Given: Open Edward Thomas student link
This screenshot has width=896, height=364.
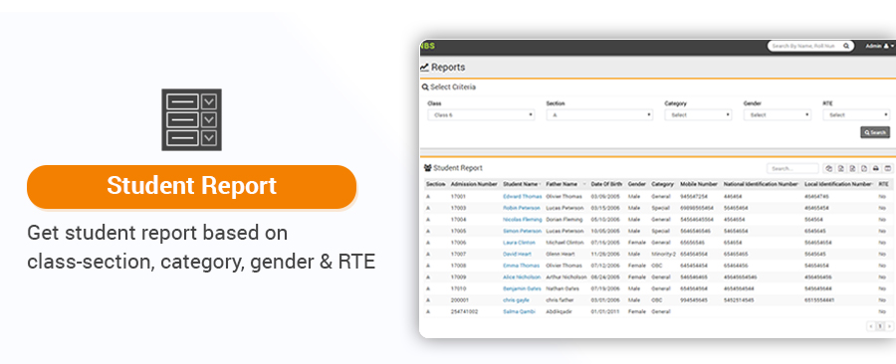Looking at the screenshot, I should pyautogui.click(x=523, y=196).
